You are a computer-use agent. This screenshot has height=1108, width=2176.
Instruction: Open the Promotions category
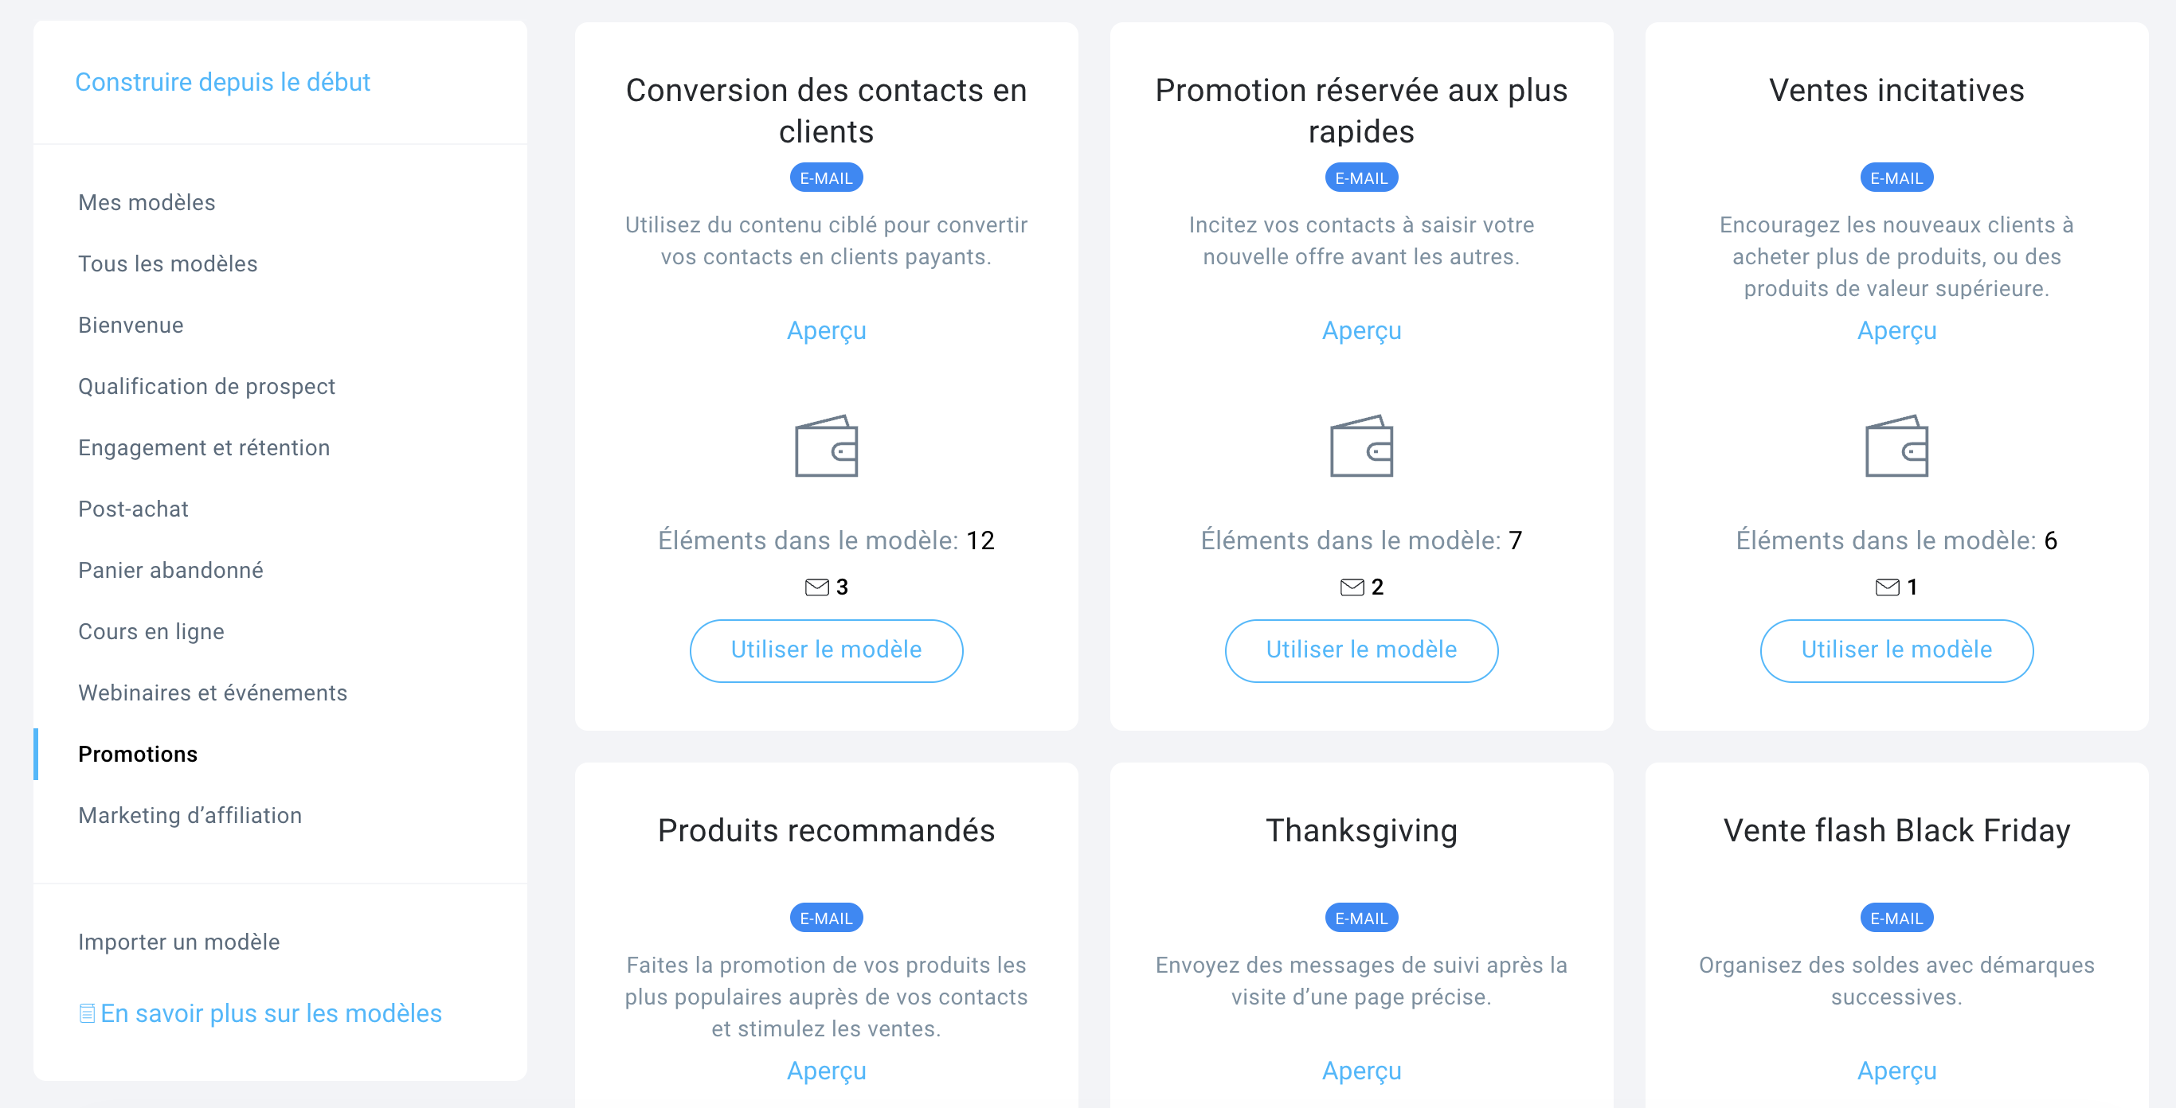(x=138, y=754)
